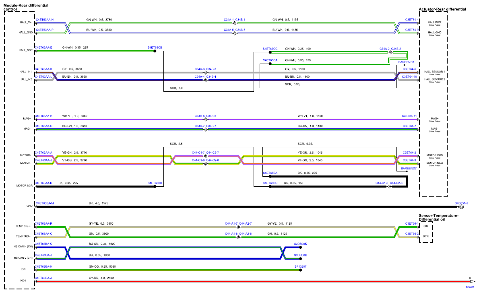The width and height of the screenshot is (479, 293).
Task: Click temperature sensor pin C3ET66-1
Action: coord(412,223)
